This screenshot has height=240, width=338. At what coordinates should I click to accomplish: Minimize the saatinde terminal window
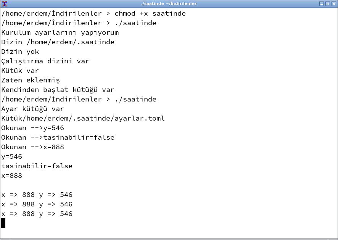[322, 4]
